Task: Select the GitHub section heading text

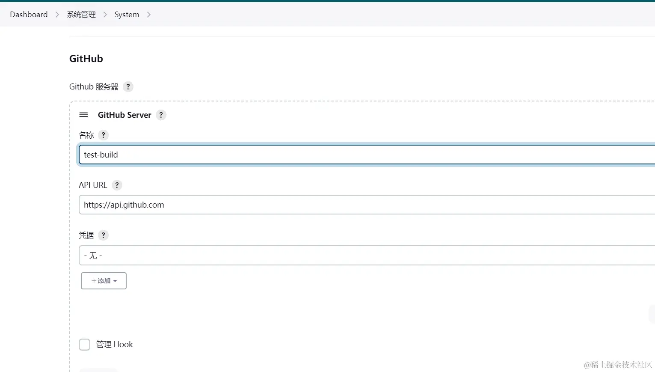Action: click(86, 59)
